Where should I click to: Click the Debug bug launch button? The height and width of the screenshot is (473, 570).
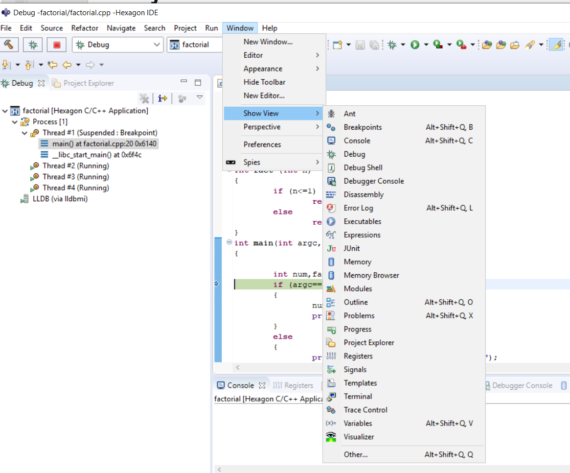[33, 45]
